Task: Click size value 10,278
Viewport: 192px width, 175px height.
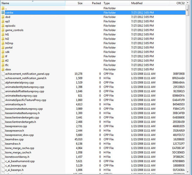Action: [78, 74]
